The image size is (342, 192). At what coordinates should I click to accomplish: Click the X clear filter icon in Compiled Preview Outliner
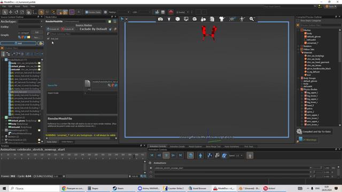click(298, 25)
